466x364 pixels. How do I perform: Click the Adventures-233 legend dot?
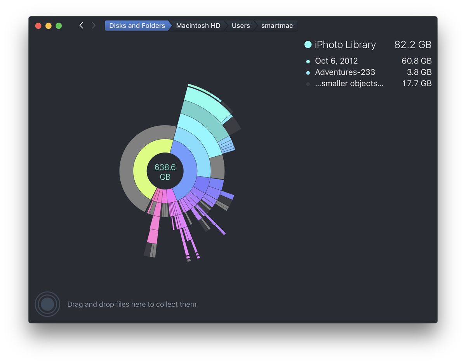click(308, 72)
